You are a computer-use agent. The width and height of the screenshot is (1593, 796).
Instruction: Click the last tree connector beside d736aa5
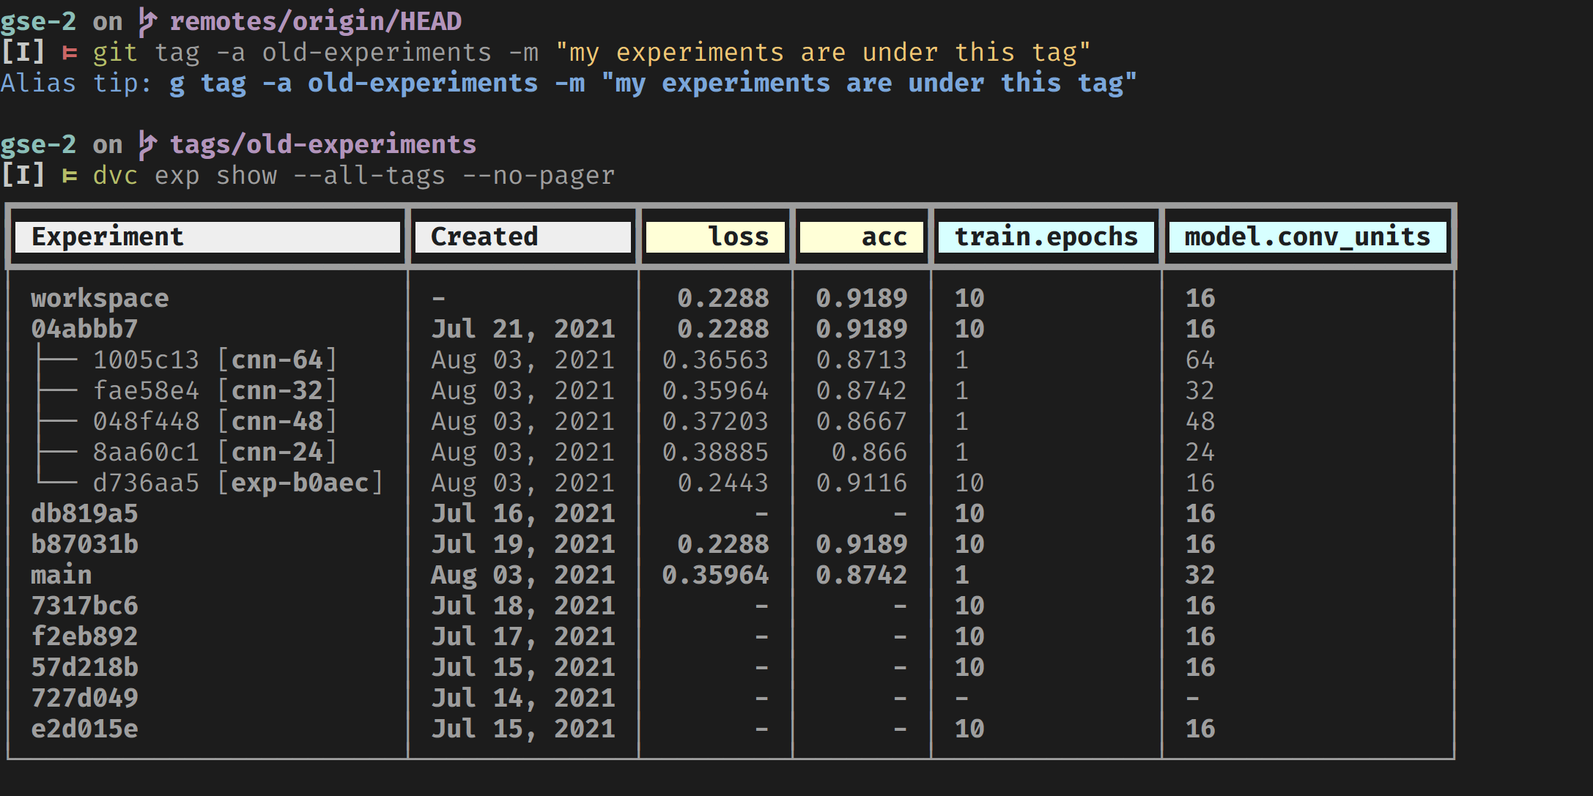click(58, 481)
